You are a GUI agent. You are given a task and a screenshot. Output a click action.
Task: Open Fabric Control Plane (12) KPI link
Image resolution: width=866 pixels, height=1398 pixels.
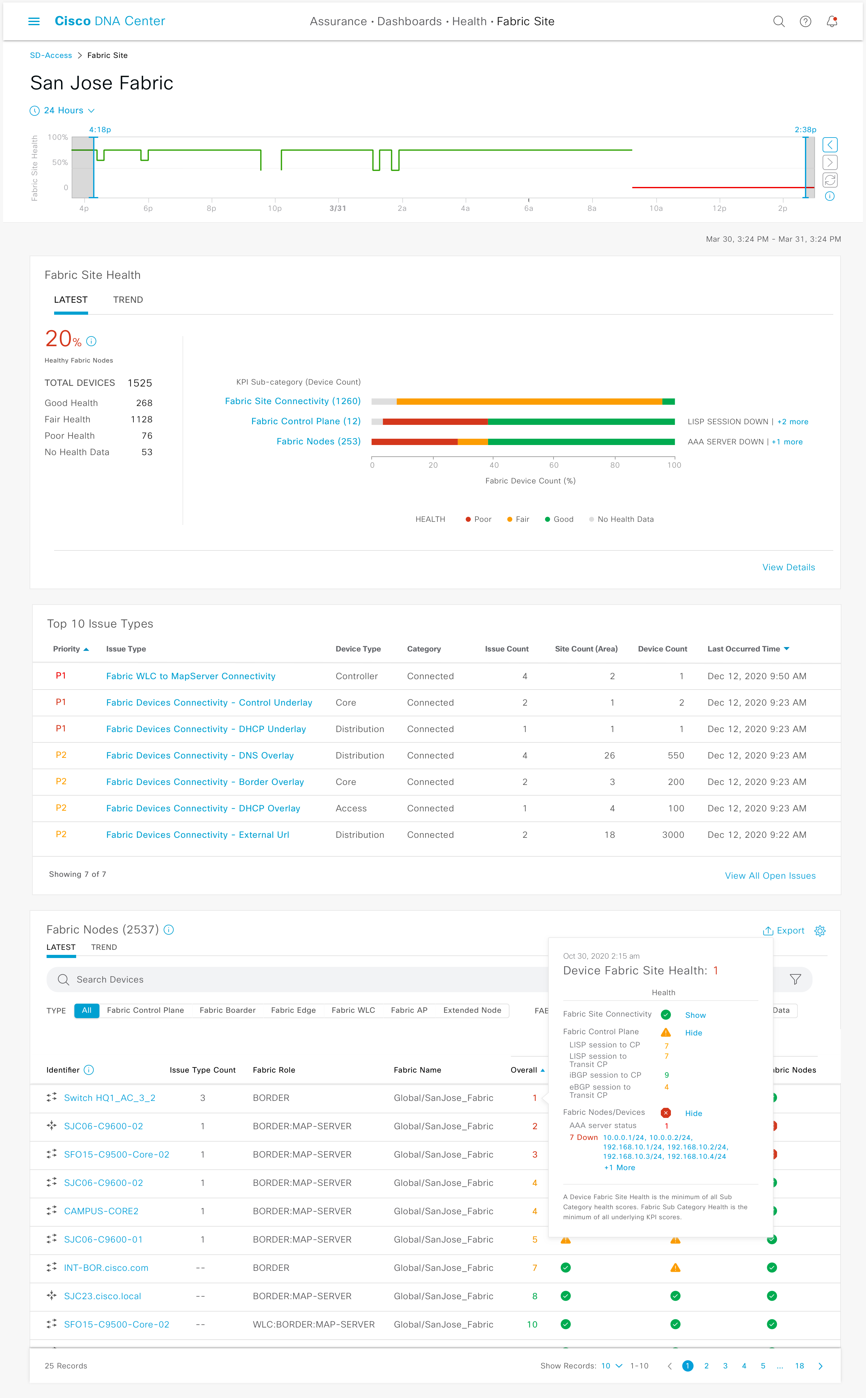[x=306, y=421]
